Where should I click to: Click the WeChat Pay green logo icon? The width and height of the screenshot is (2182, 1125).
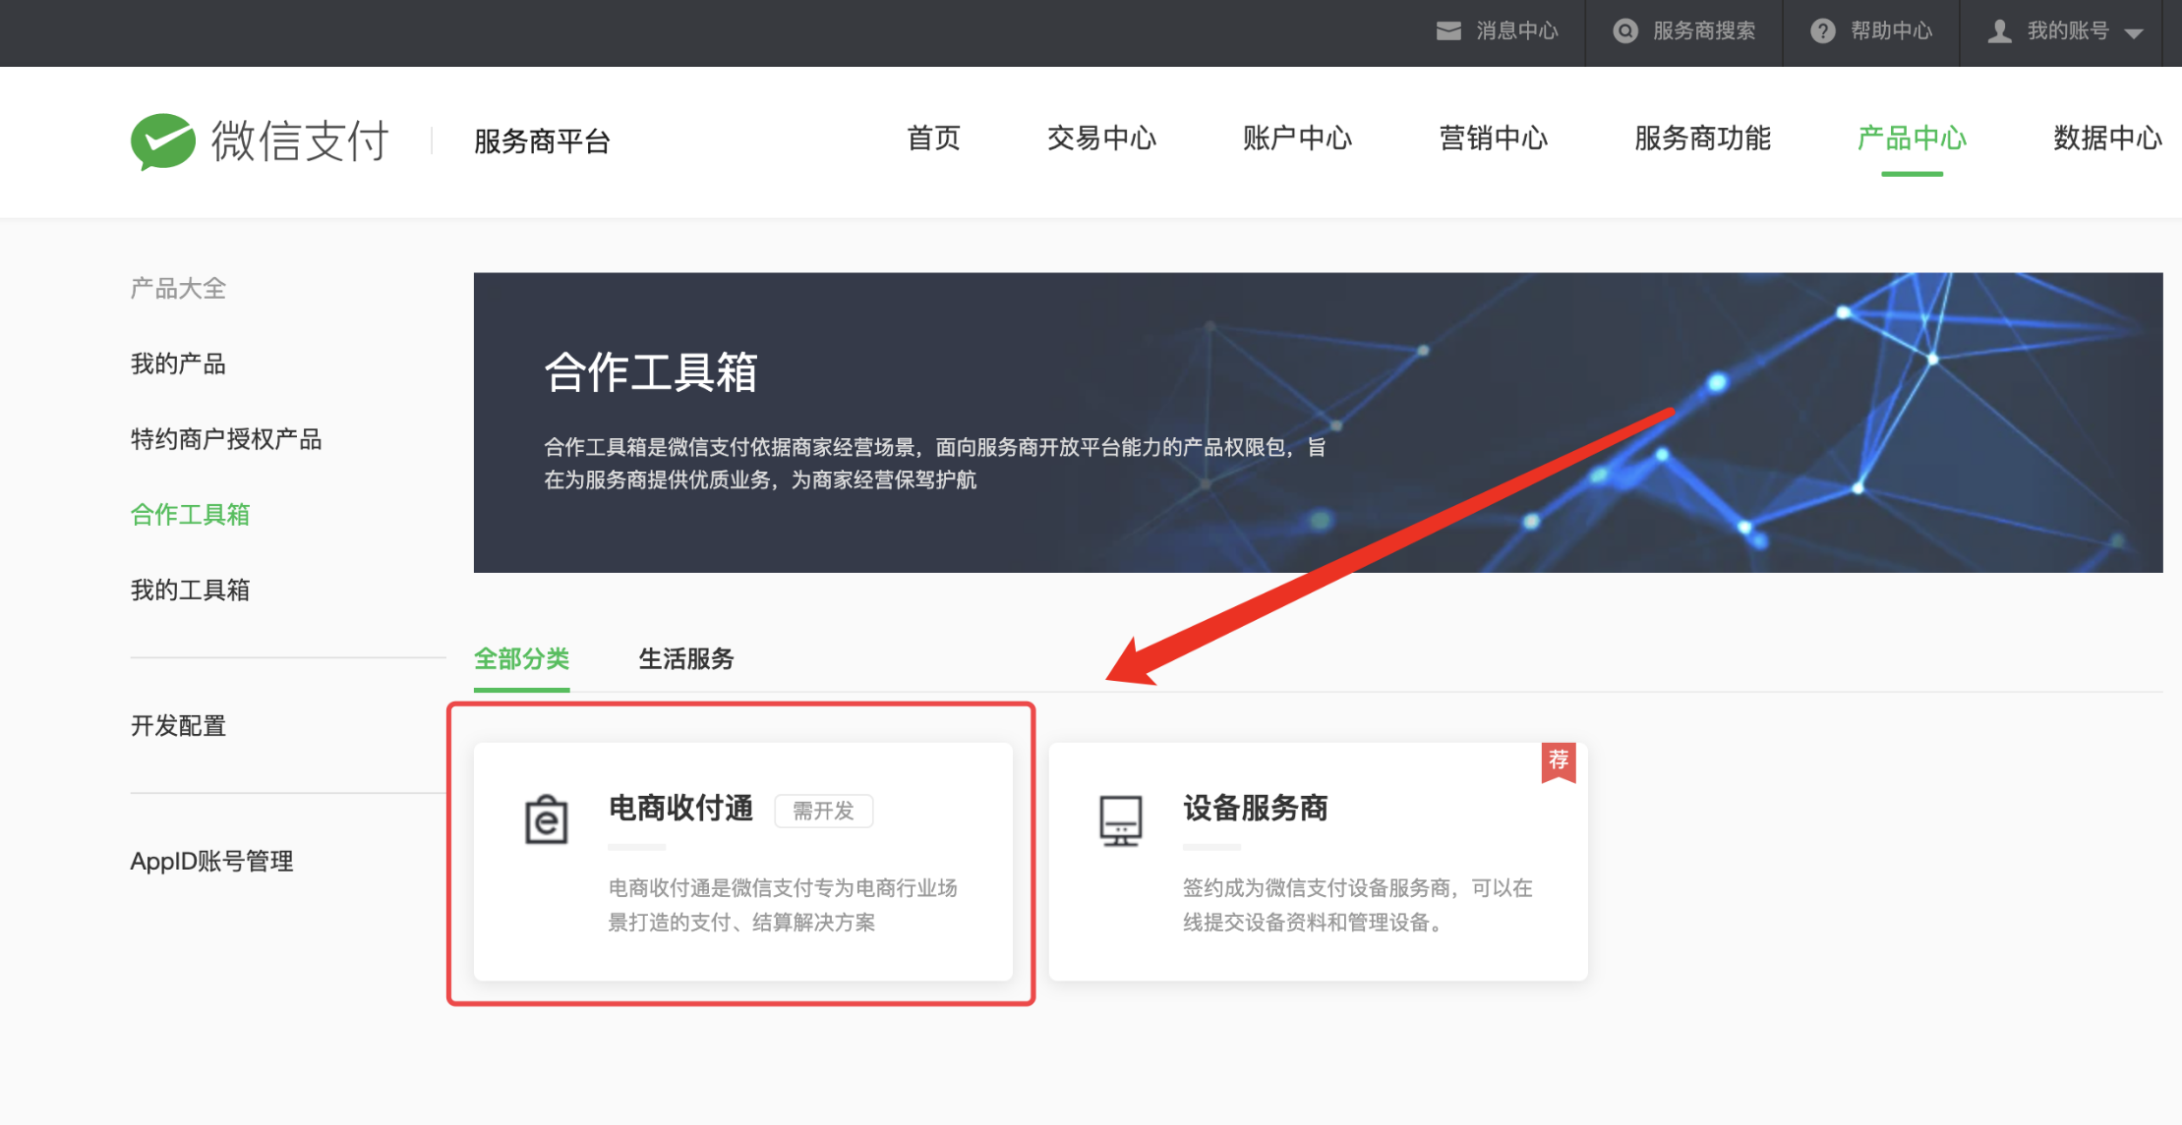(162, 141)
